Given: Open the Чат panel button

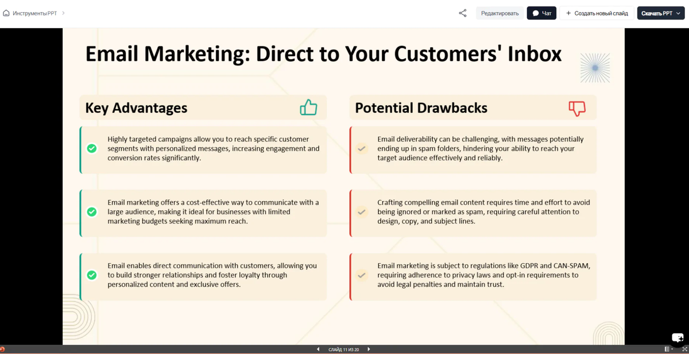Looking at the screenshot, I should 541,13.
